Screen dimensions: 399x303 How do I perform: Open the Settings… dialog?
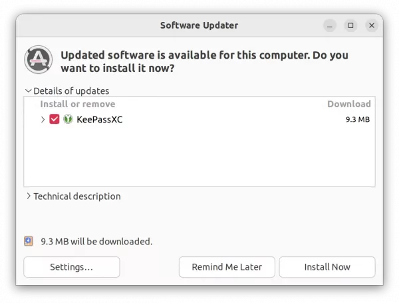(72, 267)
